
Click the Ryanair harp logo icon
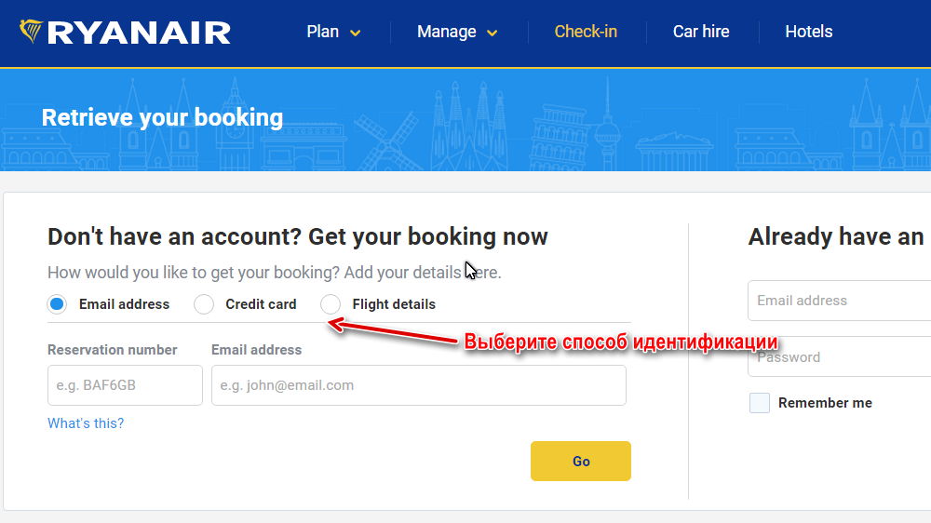coord(31,32)
